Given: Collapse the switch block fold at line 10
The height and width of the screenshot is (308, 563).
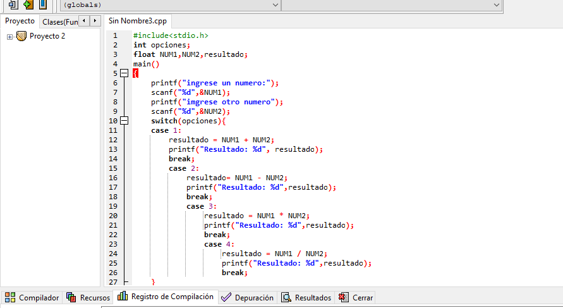Looking at the screenshot, I should 124,121.
